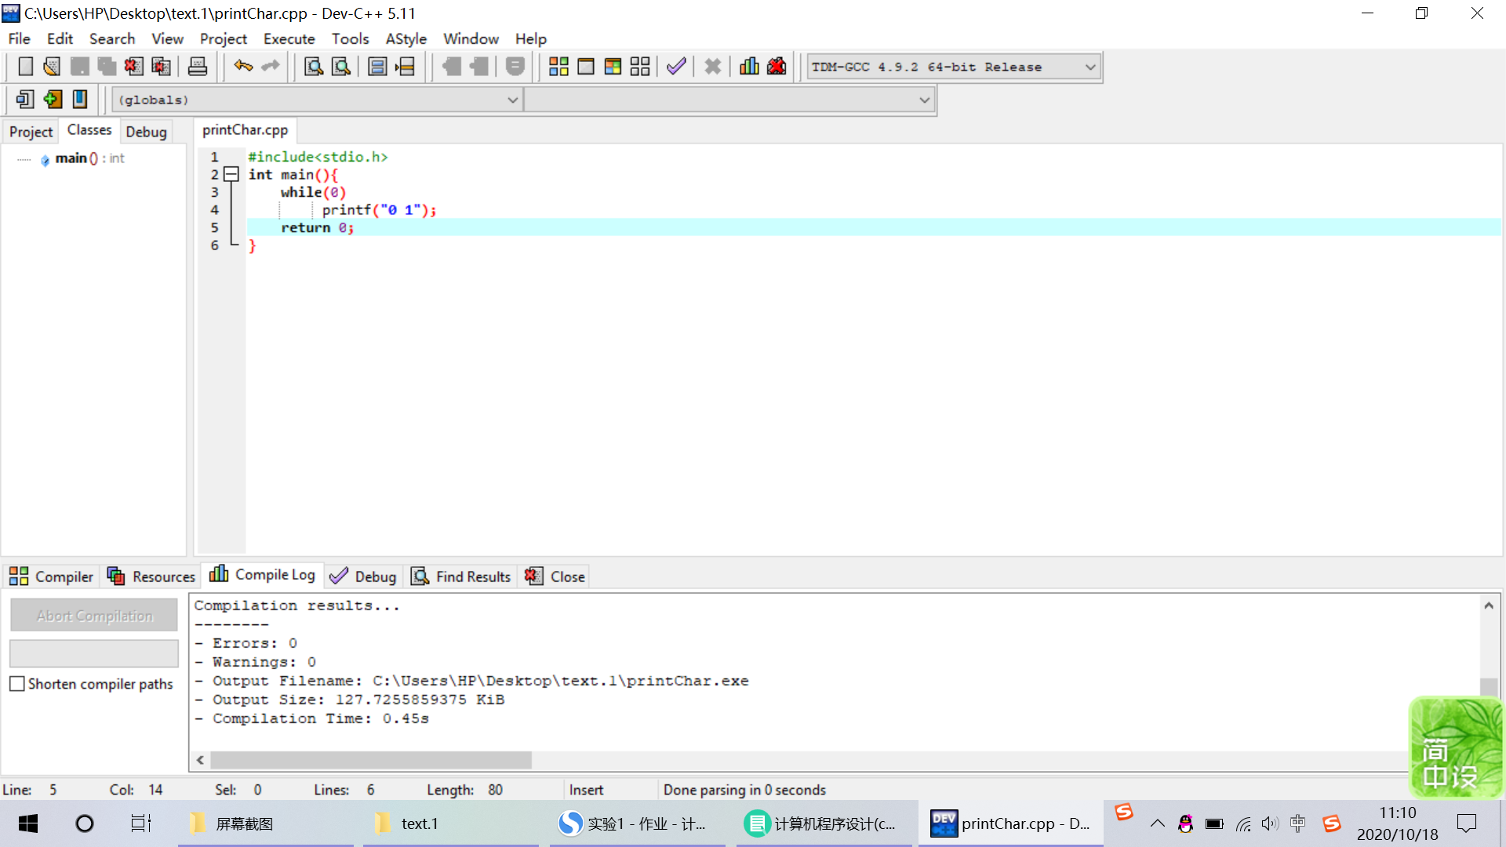Collapse the main function fold marker
This screenshot has height=847, width=1506.
[231, 174]
